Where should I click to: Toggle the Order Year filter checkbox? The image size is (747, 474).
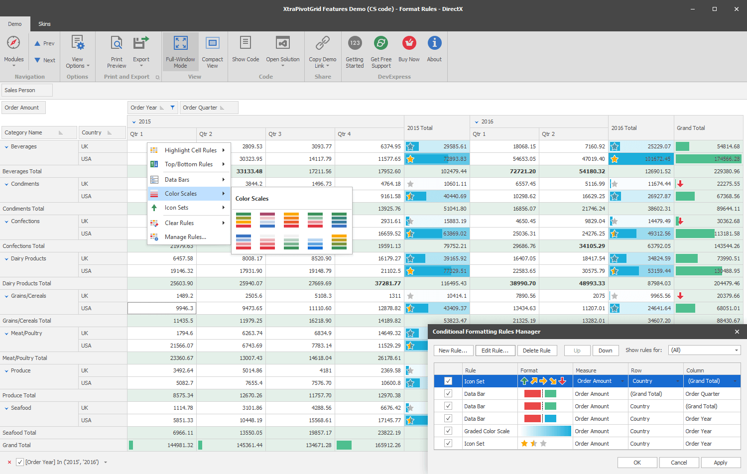coord(20,462)
